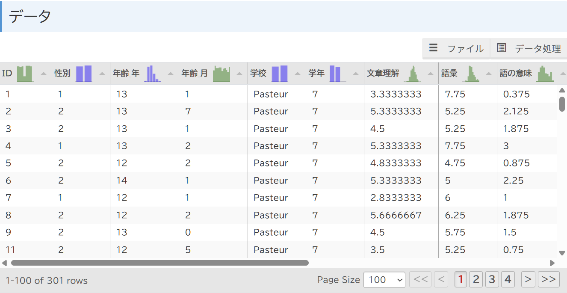This screenshot has width=567, height=293.
Task: Click the 学校 column bar chart icon
Action: tap(280, 74)
